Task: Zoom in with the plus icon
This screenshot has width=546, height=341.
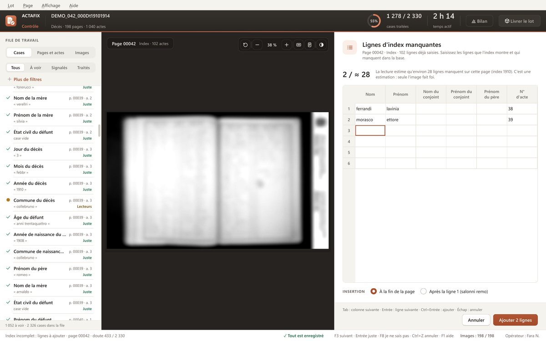Action: (287, 45)
